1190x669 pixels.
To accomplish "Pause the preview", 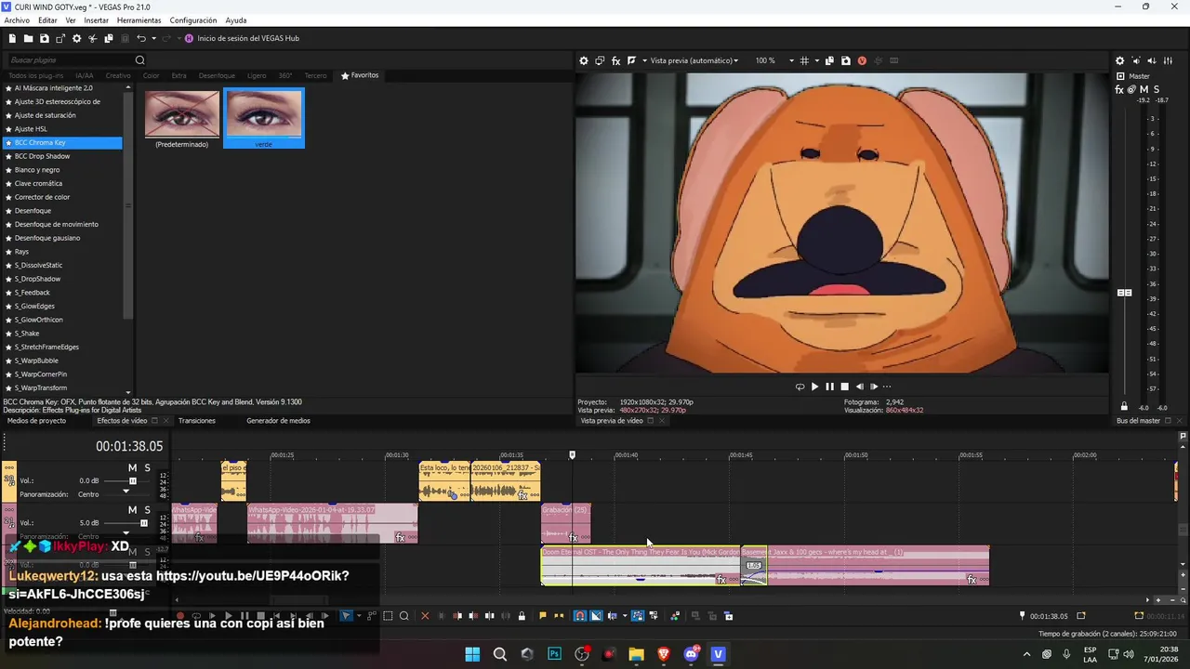I will pos(829,387).
